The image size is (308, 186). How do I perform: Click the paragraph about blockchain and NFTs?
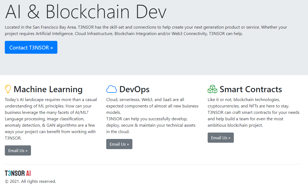(254, 112)
